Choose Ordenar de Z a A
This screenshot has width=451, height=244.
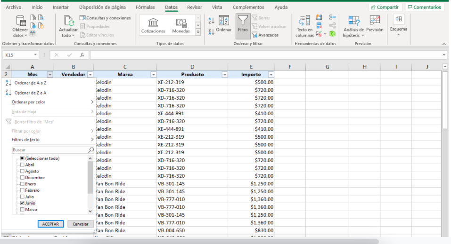tap(30, 93)
